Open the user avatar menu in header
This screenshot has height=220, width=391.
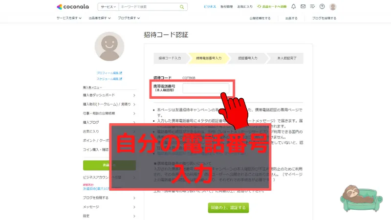point(333,7)
